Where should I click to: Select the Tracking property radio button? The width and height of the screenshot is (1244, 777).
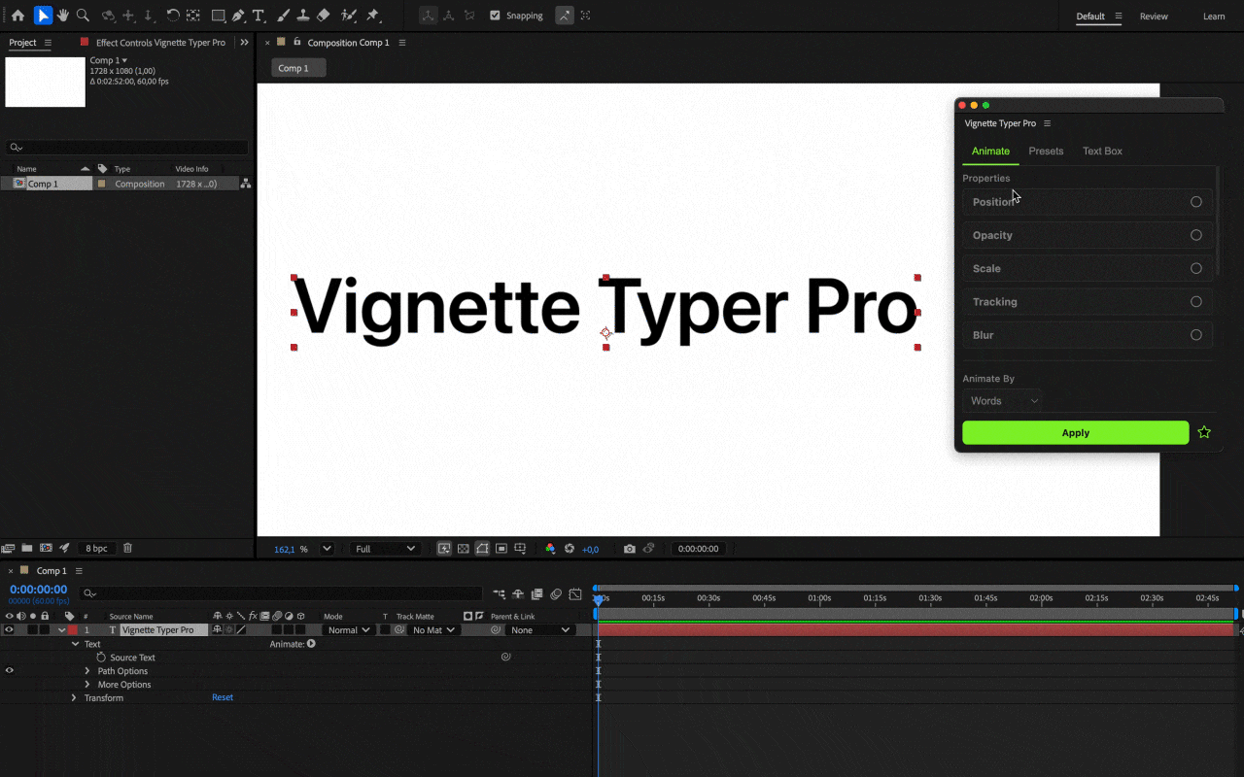click(x=1196, y=301)
